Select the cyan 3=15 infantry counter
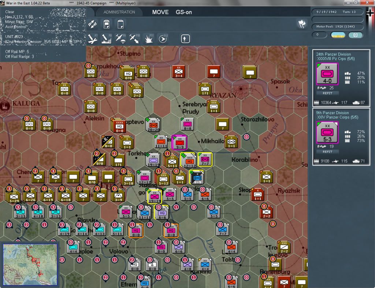The height and width of the screenshot is (288, 375). [21, 212]
